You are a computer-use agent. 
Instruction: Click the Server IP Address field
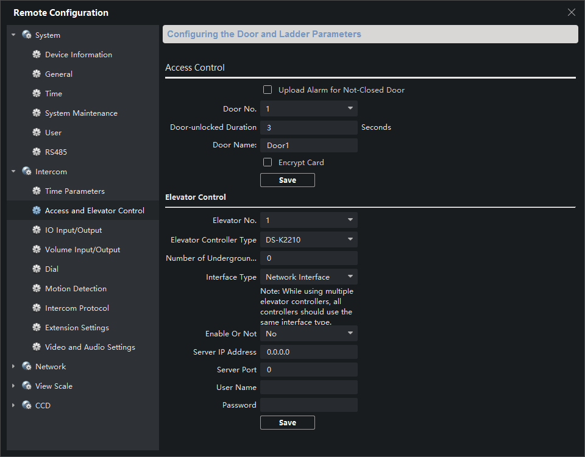point(308,352)
